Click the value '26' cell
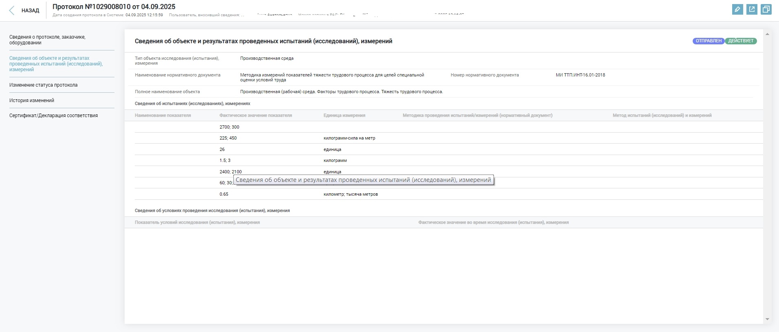 pyautogui.click(x=222, y=149)
